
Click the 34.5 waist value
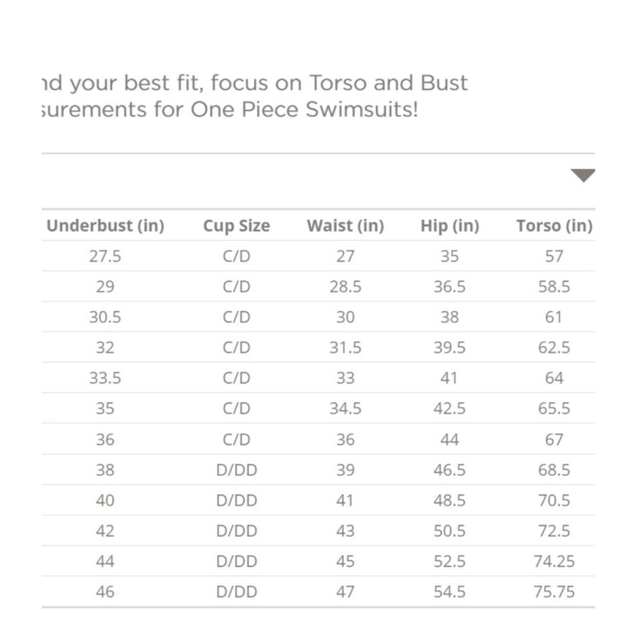[x=345, y=408]
